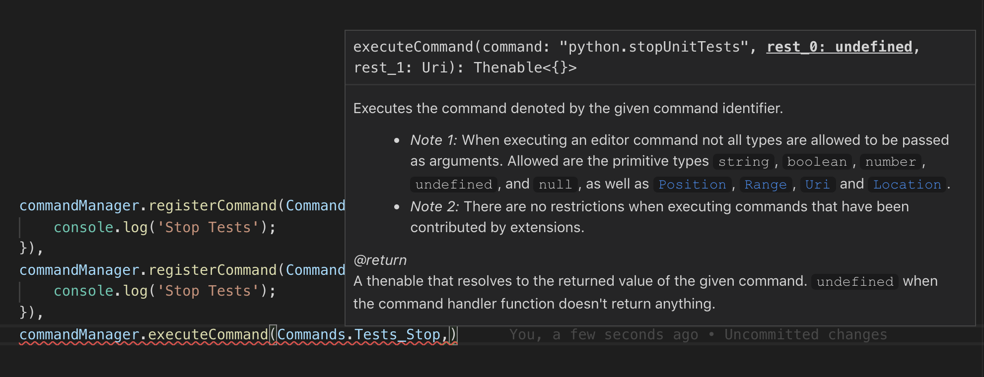Open the Location type link
984x377 pixels.
[x=907, y=185]
